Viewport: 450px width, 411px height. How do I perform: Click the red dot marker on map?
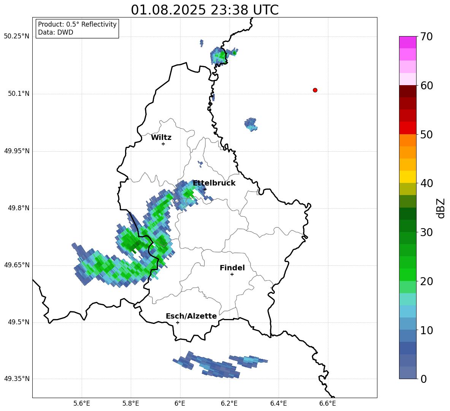(x=315, y=90)
